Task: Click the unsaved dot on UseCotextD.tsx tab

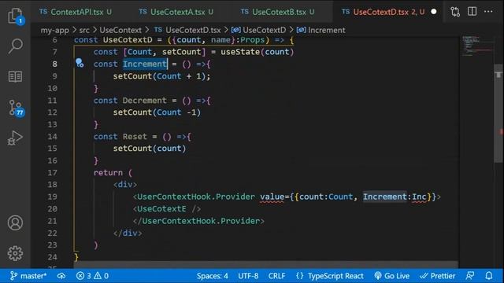Action: click(434, 12)
